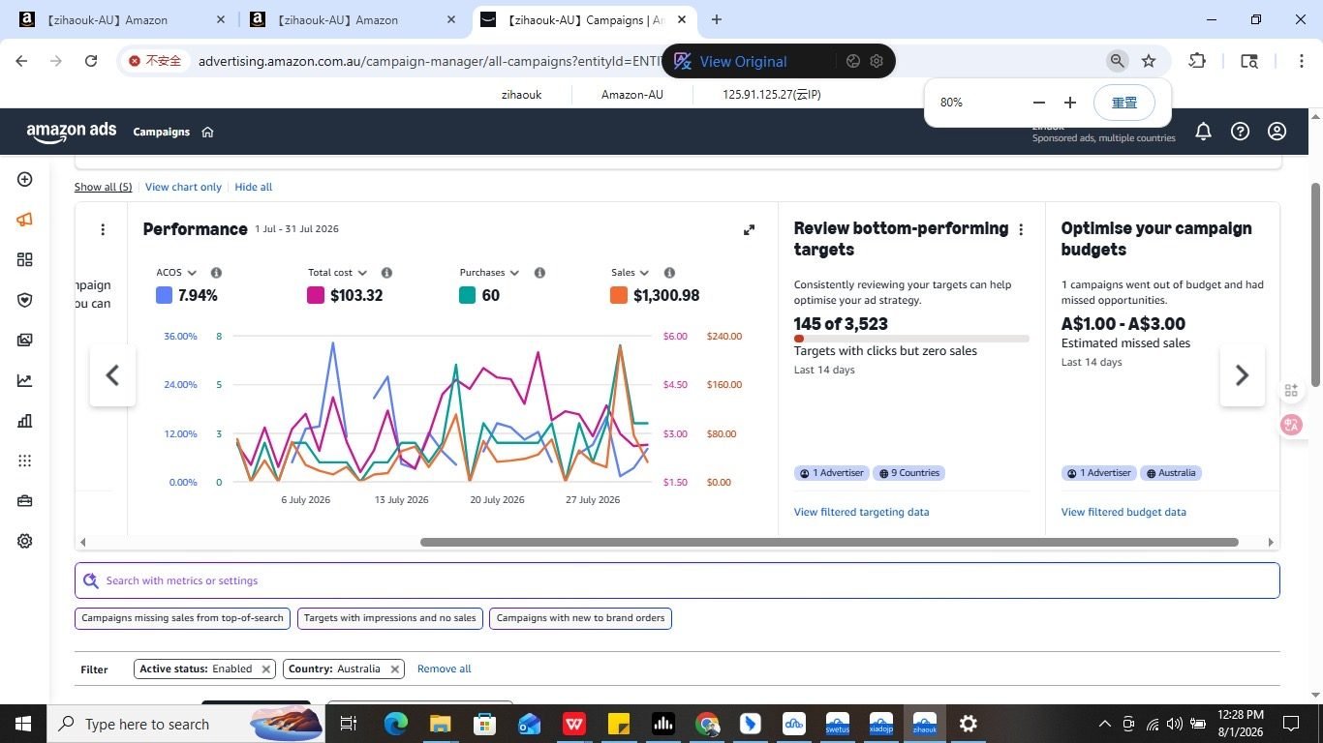Open View filtered targeting data link

(x=861, y=512)
